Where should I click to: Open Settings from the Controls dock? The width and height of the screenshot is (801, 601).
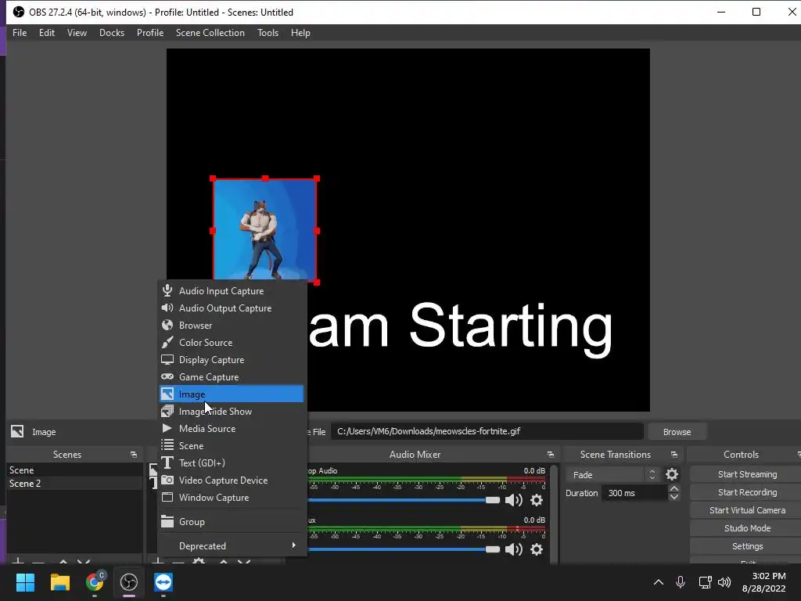[747, 546]
